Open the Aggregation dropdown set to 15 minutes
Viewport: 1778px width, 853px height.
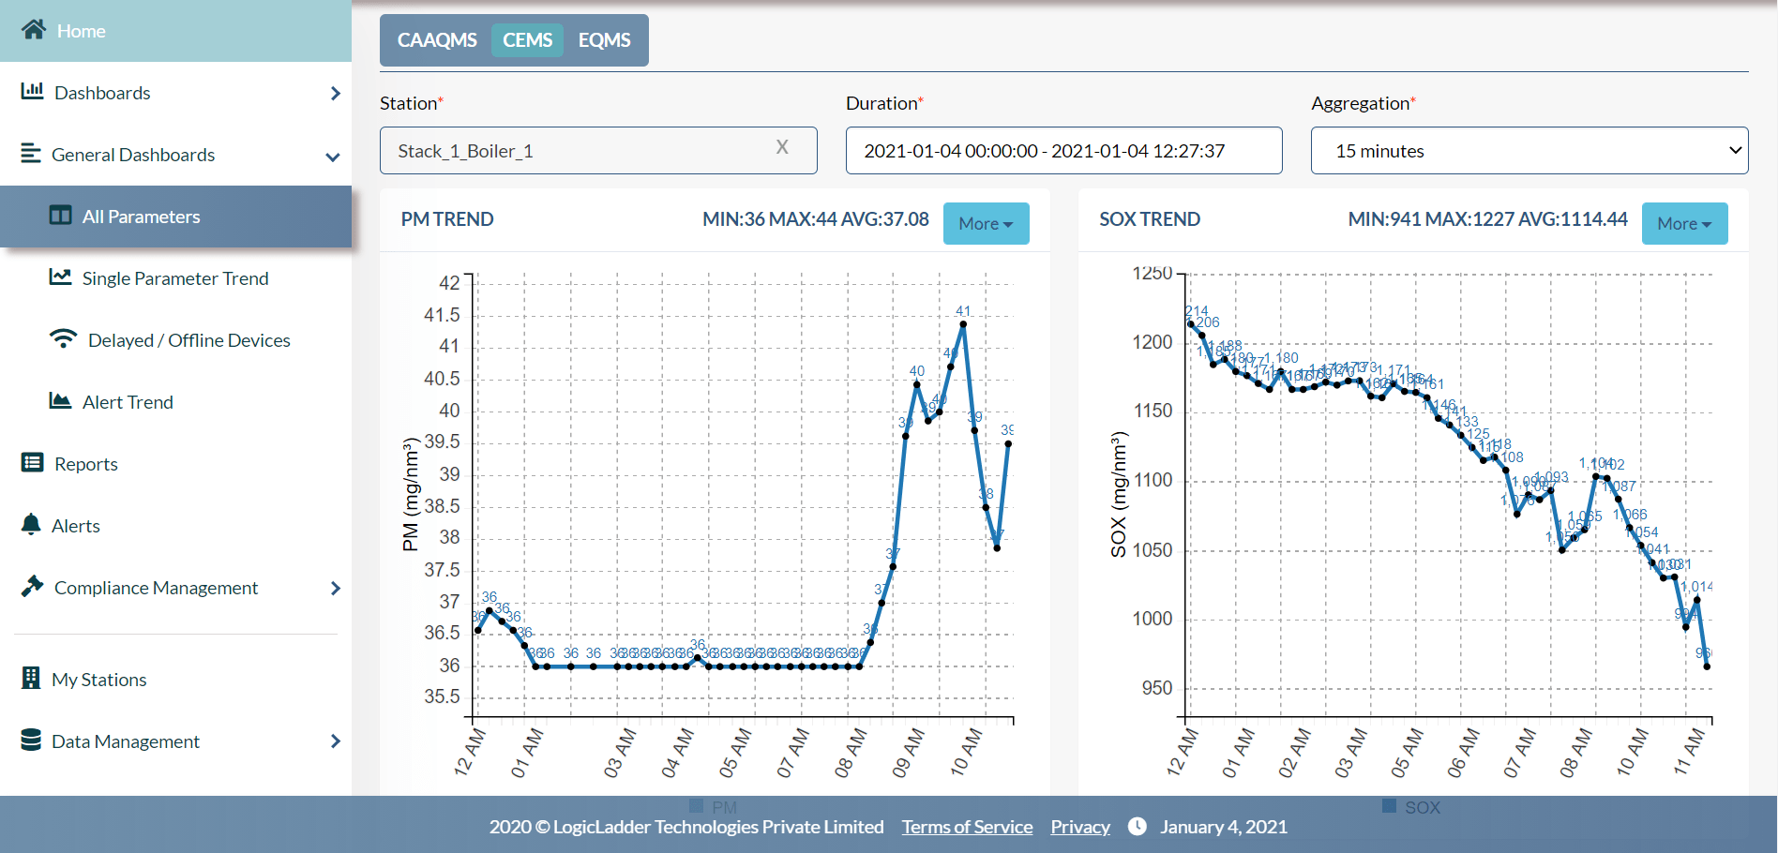pos(1529,150)
